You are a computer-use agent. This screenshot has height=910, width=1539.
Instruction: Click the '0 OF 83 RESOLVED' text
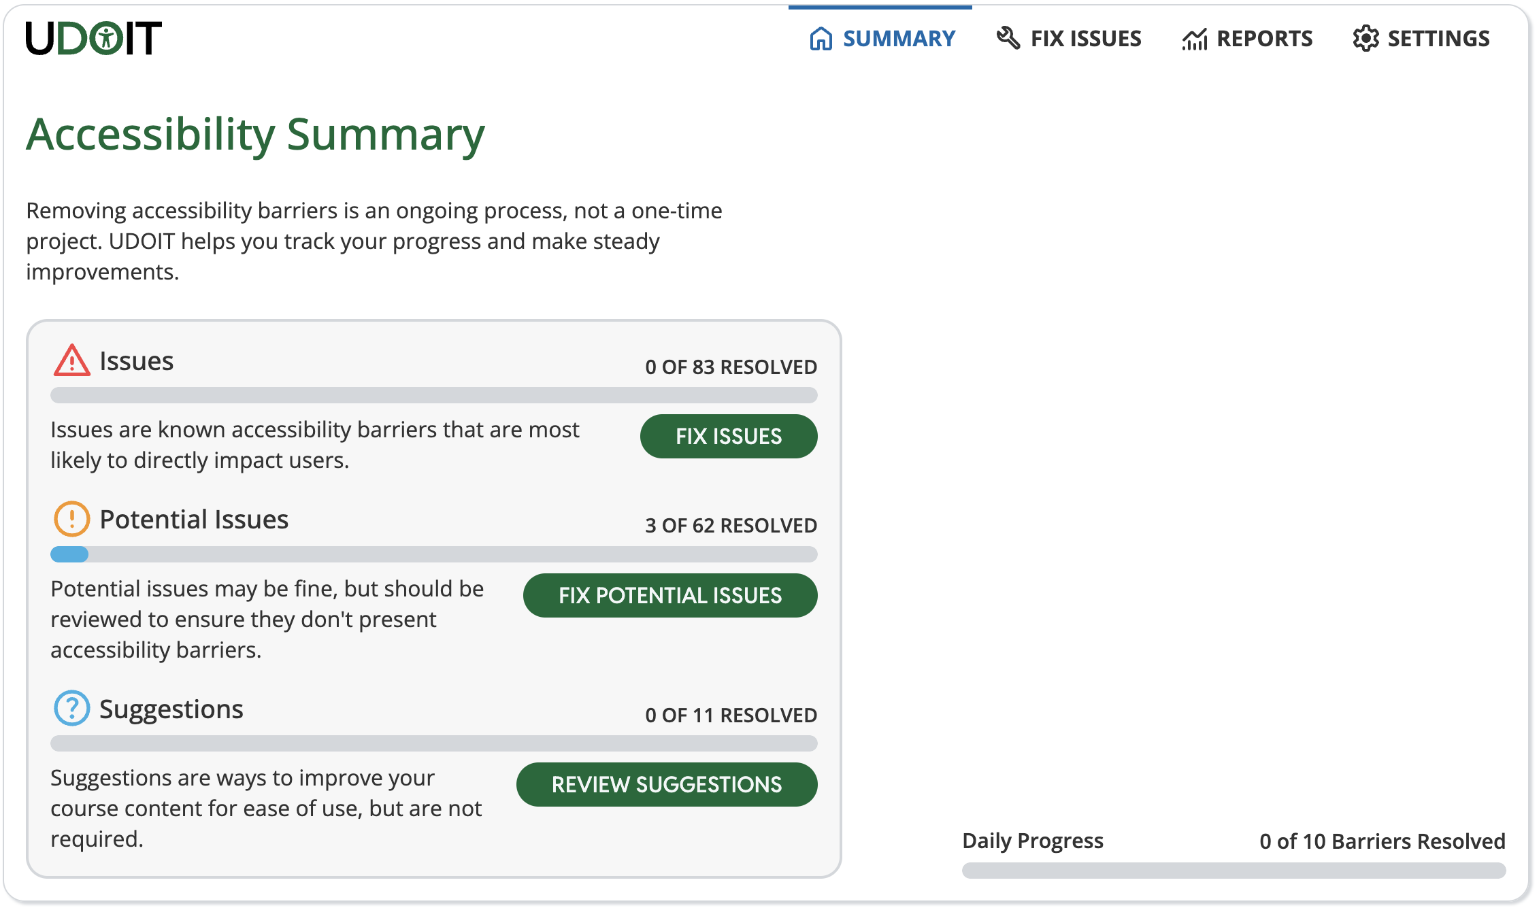pos(731,367)
